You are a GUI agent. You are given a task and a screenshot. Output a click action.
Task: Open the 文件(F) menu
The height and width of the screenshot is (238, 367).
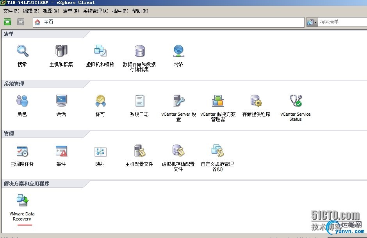[x=11, y=11]
